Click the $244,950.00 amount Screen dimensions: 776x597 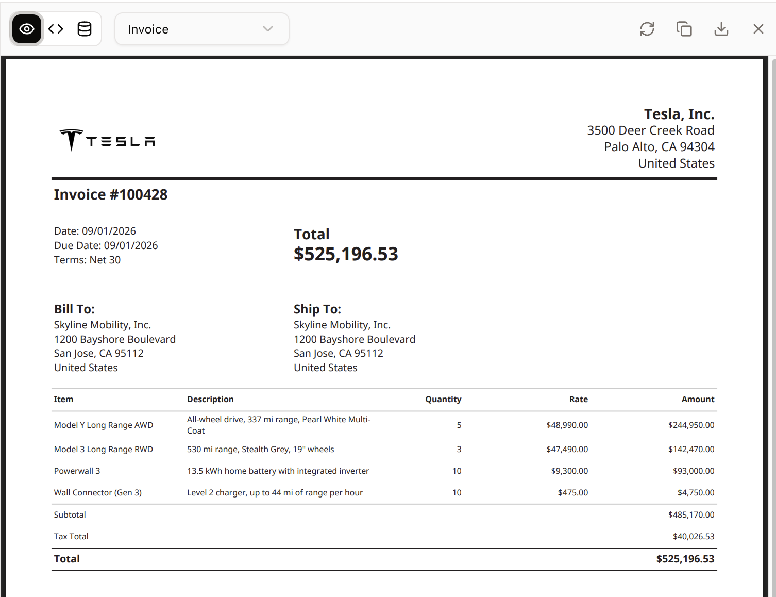[x=691, y=425]
